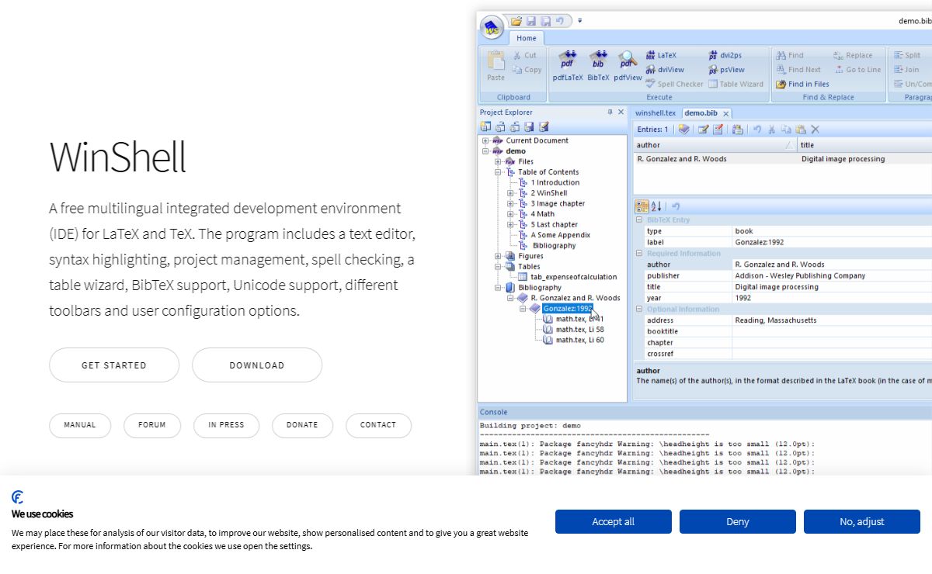Image resolution: width=932 pixels, height=574 pixels.
Task: Click 'No, adjust' in the cookie banner
Action: click(862, 522)
